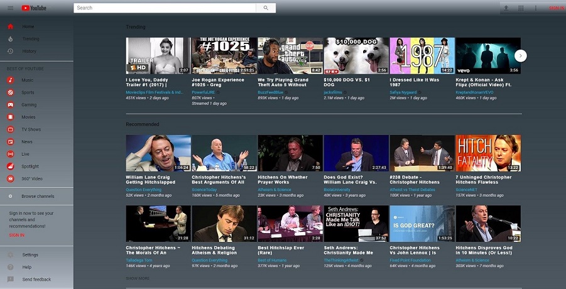Image resolution: width=566 pixels, height=289 pixels.
Task: Open William Lane Craig Getting Hitchslapped title
Action: tap(151, 180)
